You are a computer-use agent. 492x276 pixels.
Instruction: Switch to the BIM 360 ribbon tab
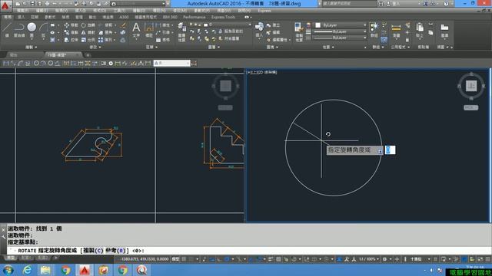(x=170, y=17)
